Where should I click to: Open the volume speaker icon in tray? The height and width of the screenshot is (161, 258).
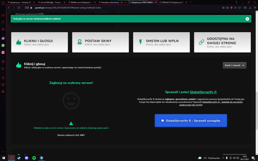click(x=234, y=158)
